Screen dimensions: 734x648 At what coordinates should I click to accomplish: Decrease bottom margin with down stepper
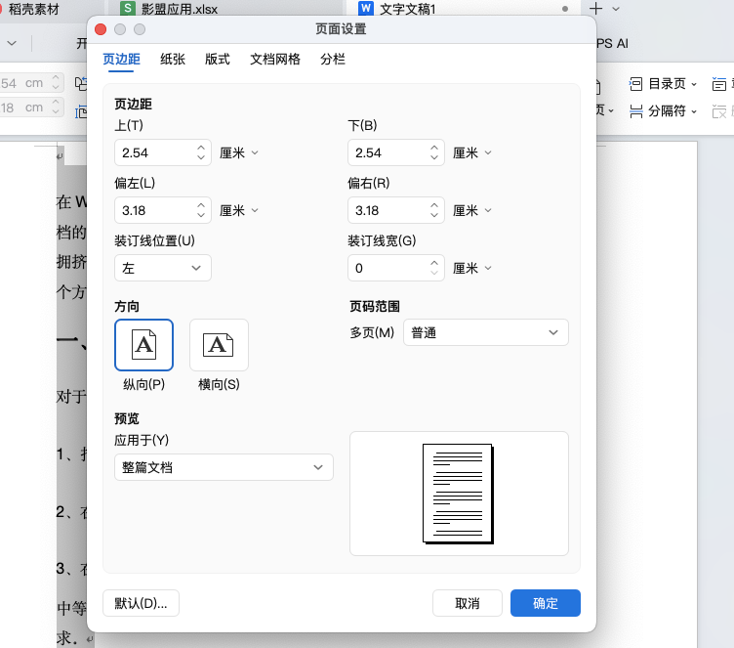coord(434,158)
